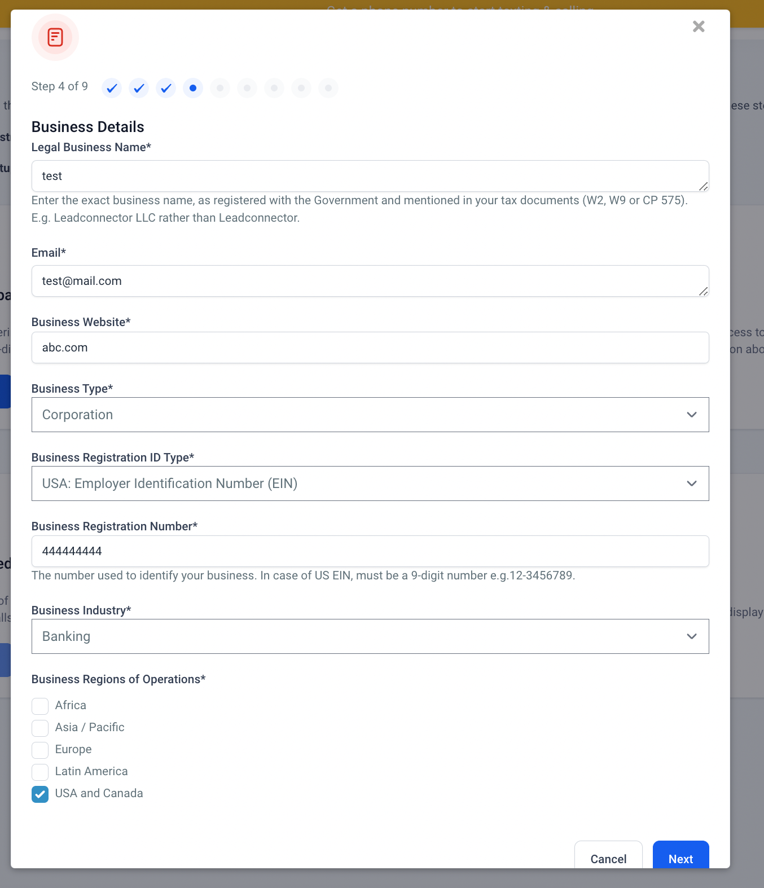
Task: Select Latin America region checkbox
Action: coord(40,772)
